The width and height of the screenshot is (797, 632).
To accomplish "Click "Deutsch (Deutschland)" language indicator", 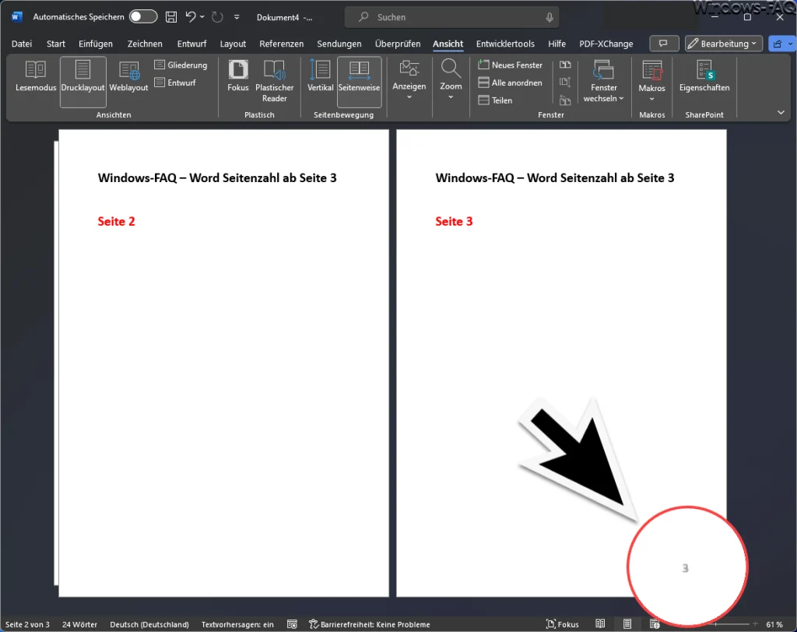I will tap(149, 624).
